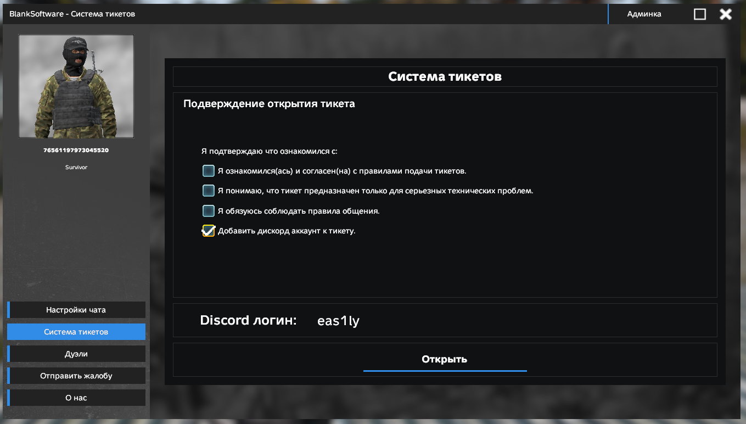Open the Дуэли section

76,354
